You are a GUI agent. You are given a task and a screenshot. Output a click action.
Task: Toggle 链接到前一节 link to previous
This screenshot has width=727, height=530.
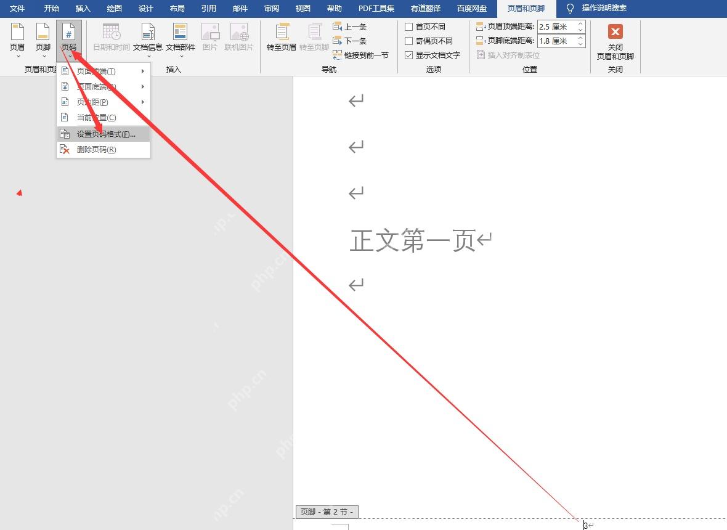coord(360,55)
